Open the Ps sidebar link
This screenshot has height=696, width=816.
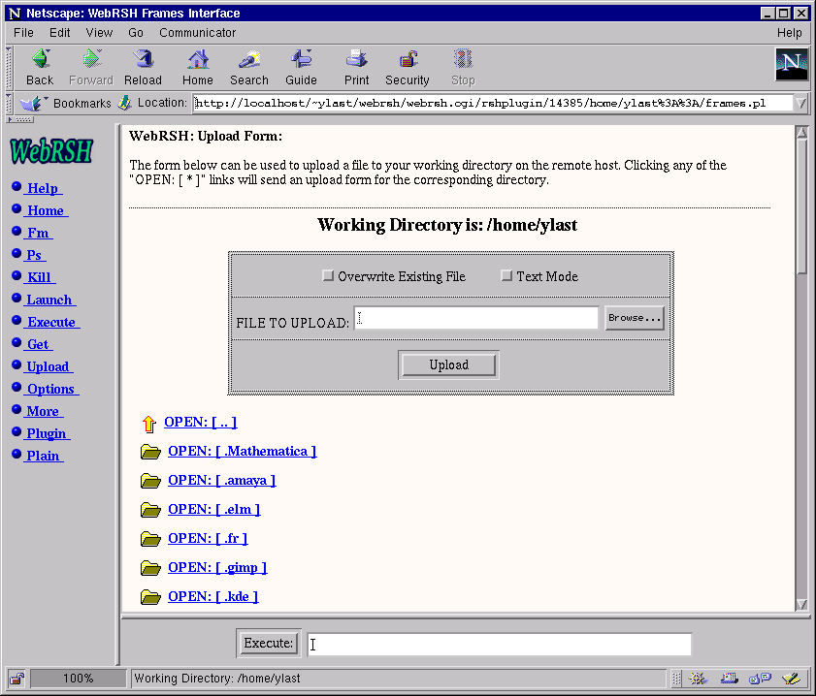pyautogui.click(x=35, y=255)
